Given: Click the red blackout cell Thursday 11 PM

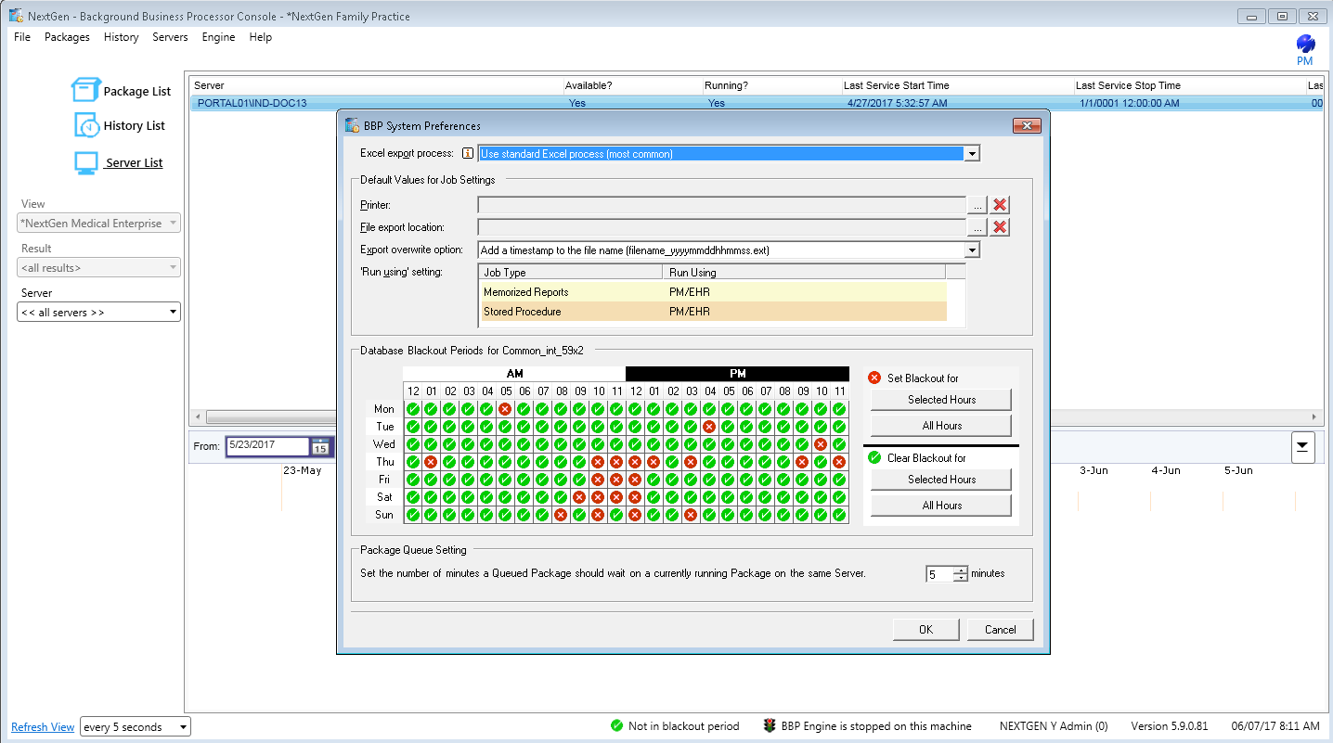Looking at the screenshot, I should click(839, 462).
